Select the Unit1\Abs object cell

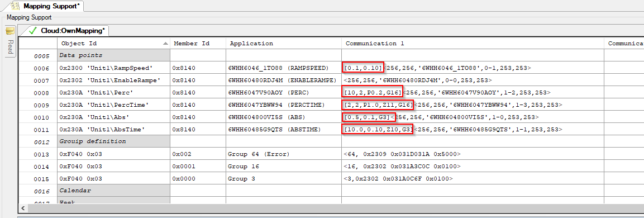click(x=113, y=117)
